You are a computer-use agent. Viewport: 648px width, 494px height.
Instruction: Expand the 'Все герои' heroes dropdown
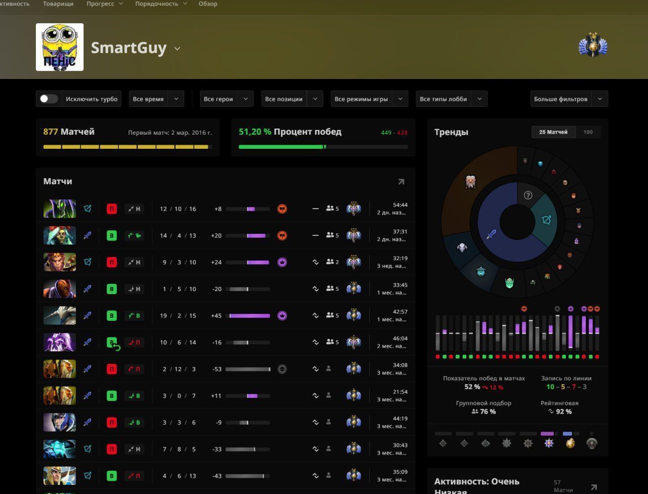(226, 99)
